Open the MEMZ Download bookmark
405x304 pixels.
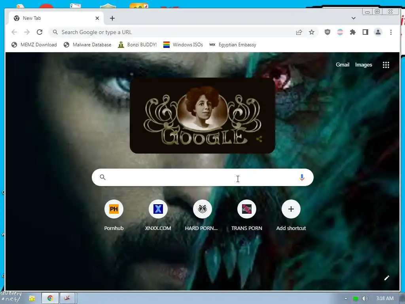click(34, 45)
